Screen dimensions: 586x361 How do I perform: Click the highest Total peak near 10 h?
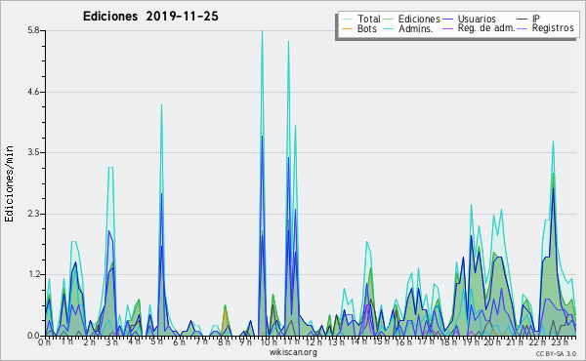[x=262, y=31]
